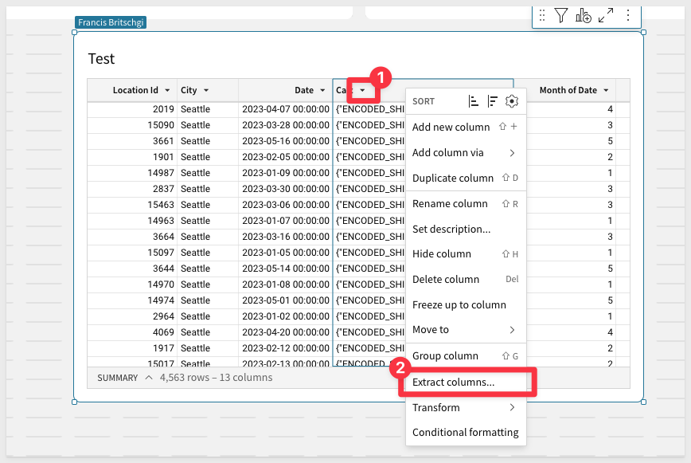Image resolution: width=691 pixels, height=463 pixels.
Task: Sort column descending
Action: pyautogui.click(x=493, y=101)
